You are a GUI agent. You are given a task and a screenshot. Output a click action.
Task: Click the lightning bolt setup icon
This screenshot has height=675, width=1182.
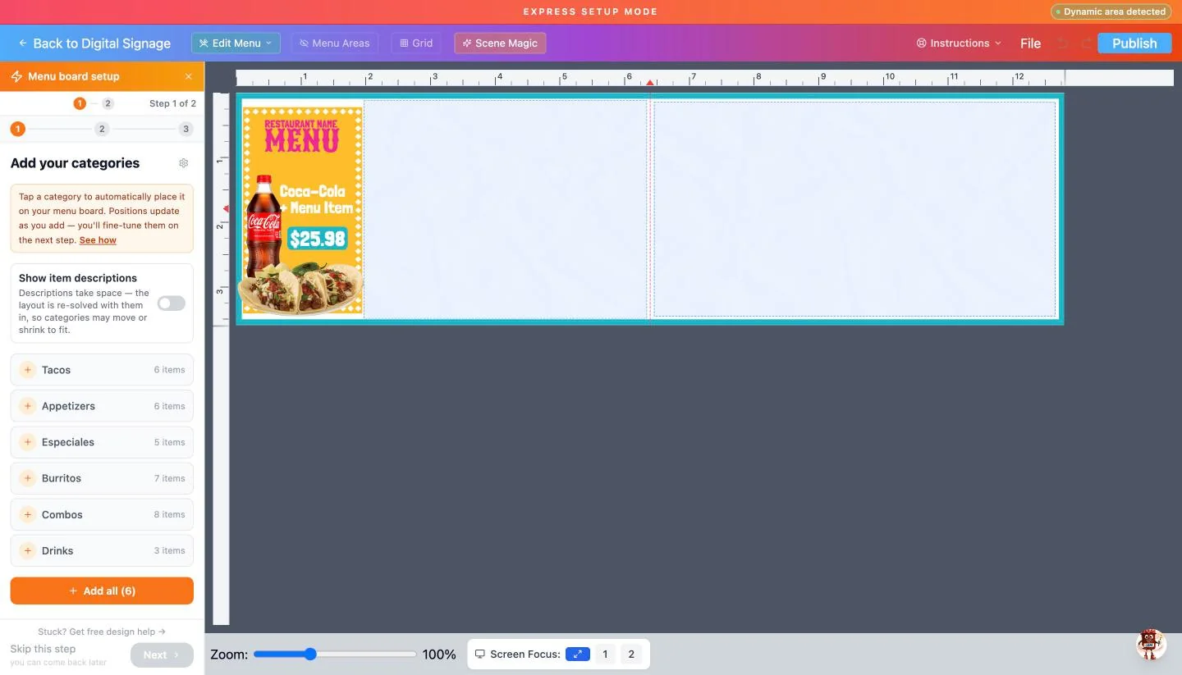[16, 76]
